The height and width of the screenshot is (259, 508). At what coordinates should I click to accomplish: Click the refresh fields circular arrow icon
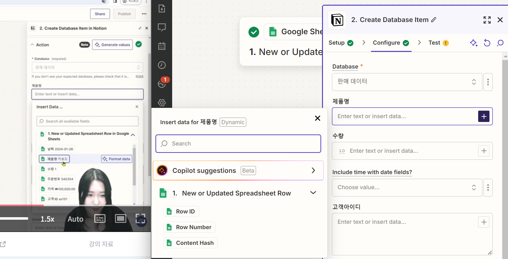click(487, 43)
